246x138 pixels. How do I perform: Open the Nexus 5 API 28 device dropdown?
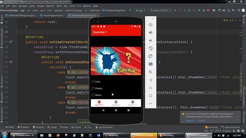click(x=160, y=10)
